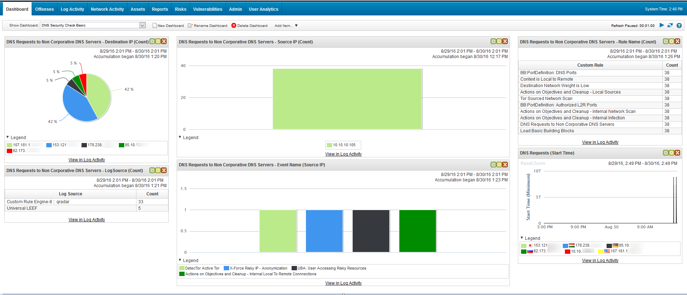Switch to the Offenses tab
687x295 pixels.
[x=45, y=9]
